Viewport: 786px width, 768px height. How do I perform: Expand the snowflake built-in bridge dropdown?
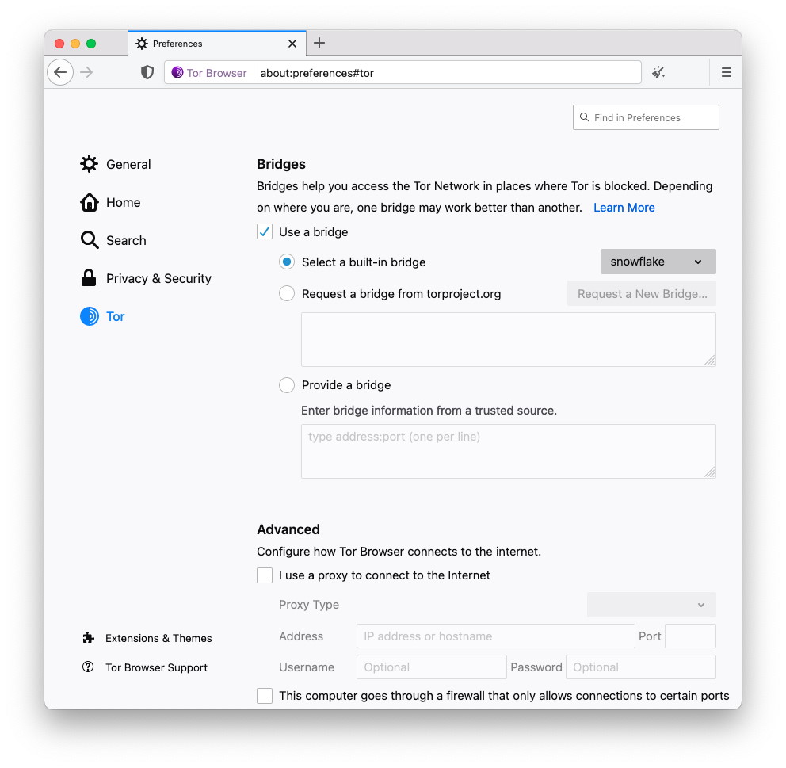(658, 262)
